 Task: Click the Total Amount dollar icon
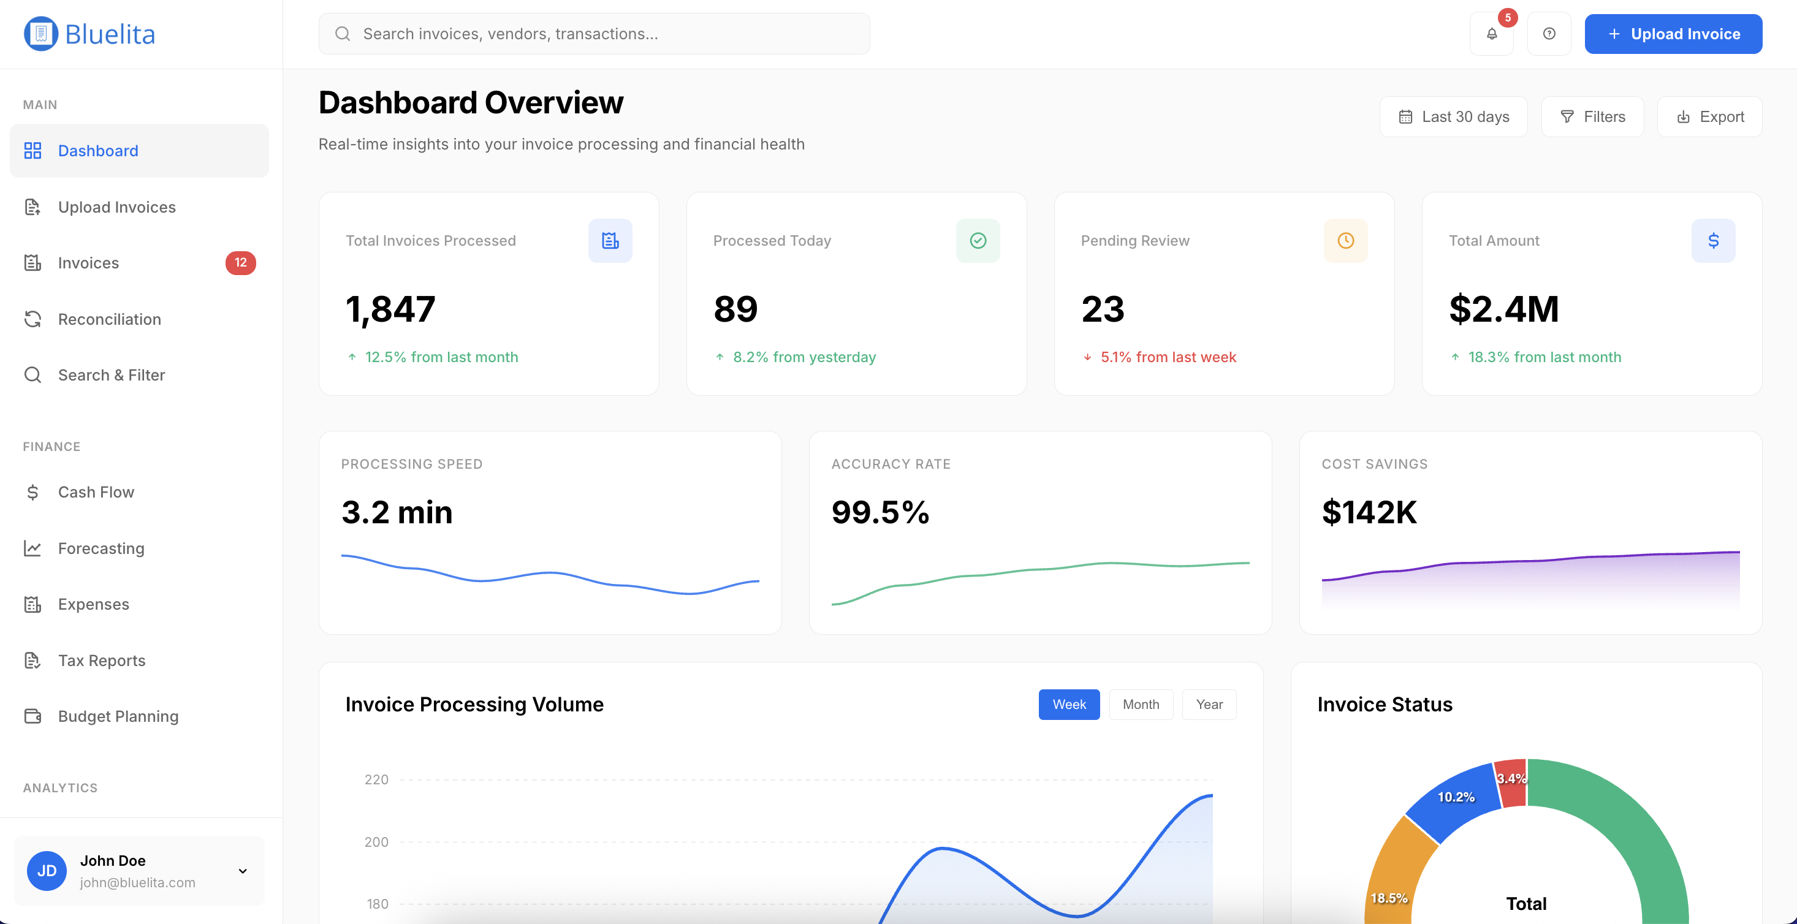(x=1712, y=241)
